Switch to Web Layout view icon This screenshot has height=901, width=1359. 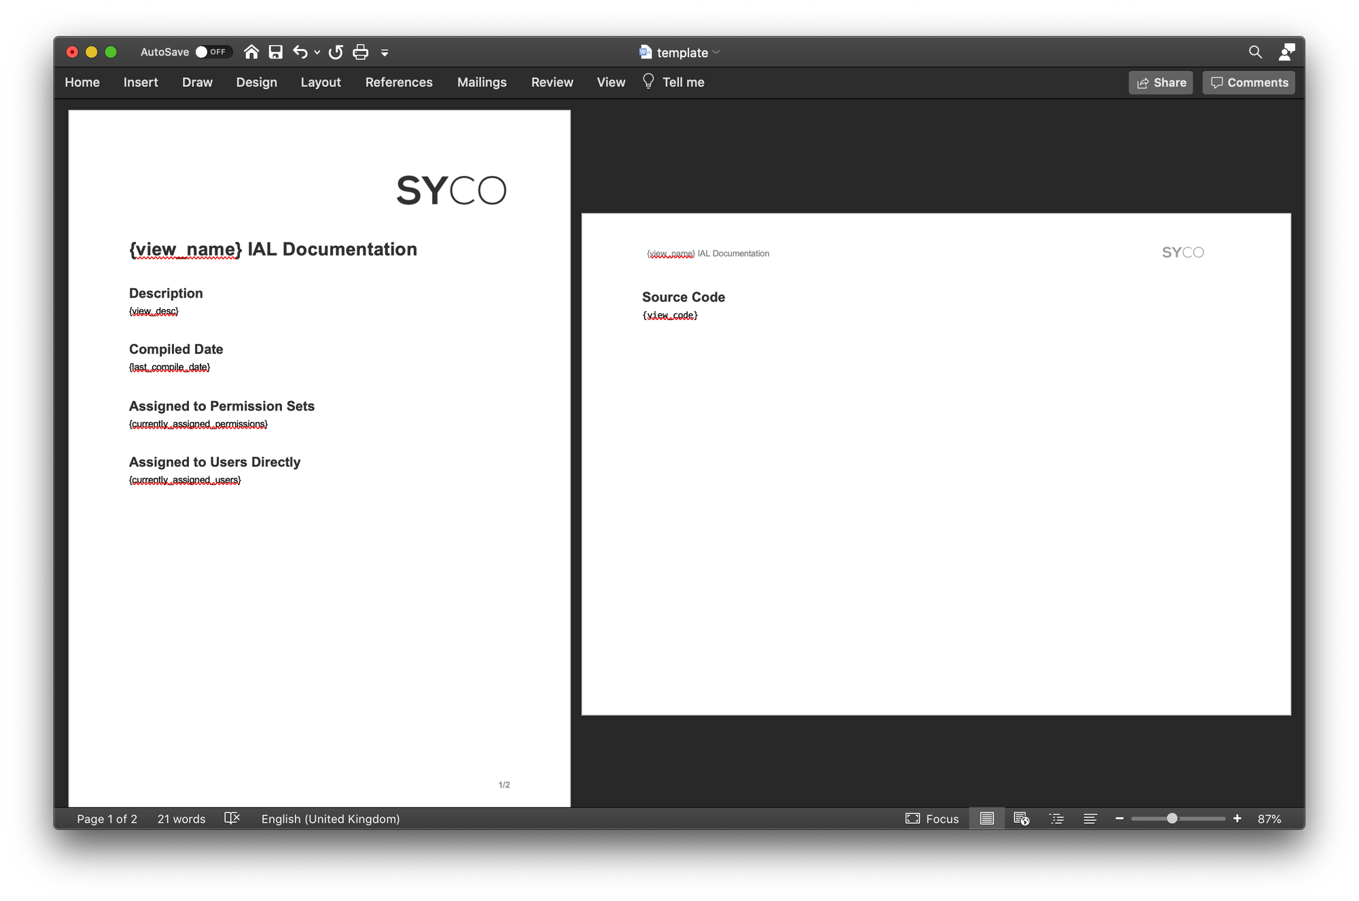tap(1021, 819)
